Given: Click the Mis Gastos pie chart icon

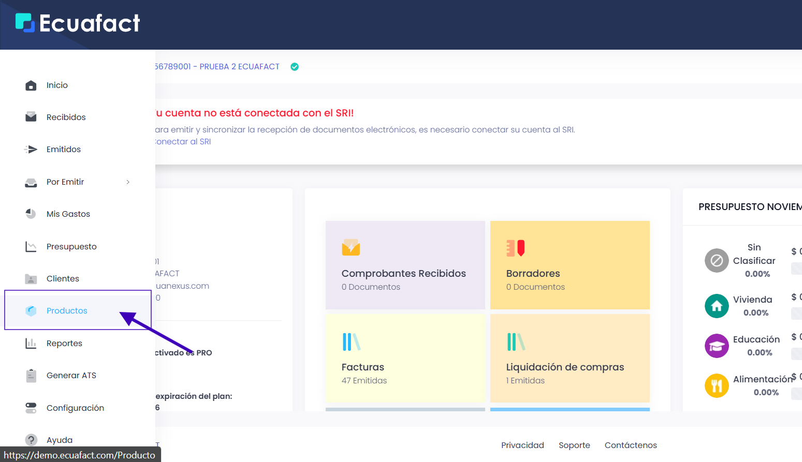Looking at the screenshot, I should pyautogui.click(x=31, y=214).
